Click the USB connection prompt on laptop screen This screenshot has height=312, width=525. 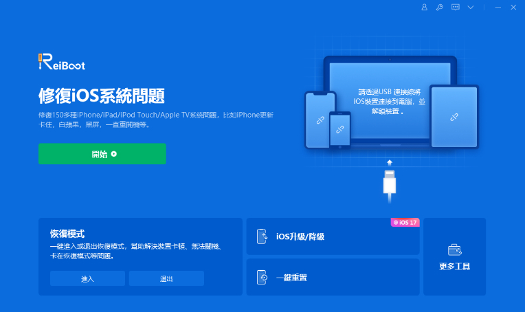click(x=389, y=101)
